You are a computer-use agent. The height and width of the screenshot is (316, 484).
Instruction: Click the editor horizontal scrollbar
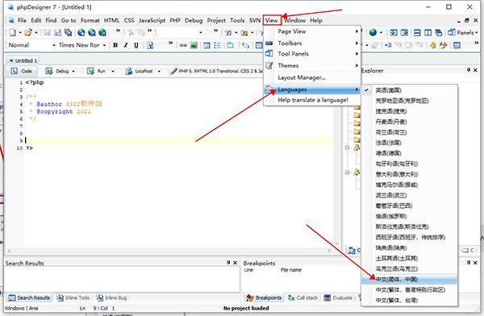(169, 251)
